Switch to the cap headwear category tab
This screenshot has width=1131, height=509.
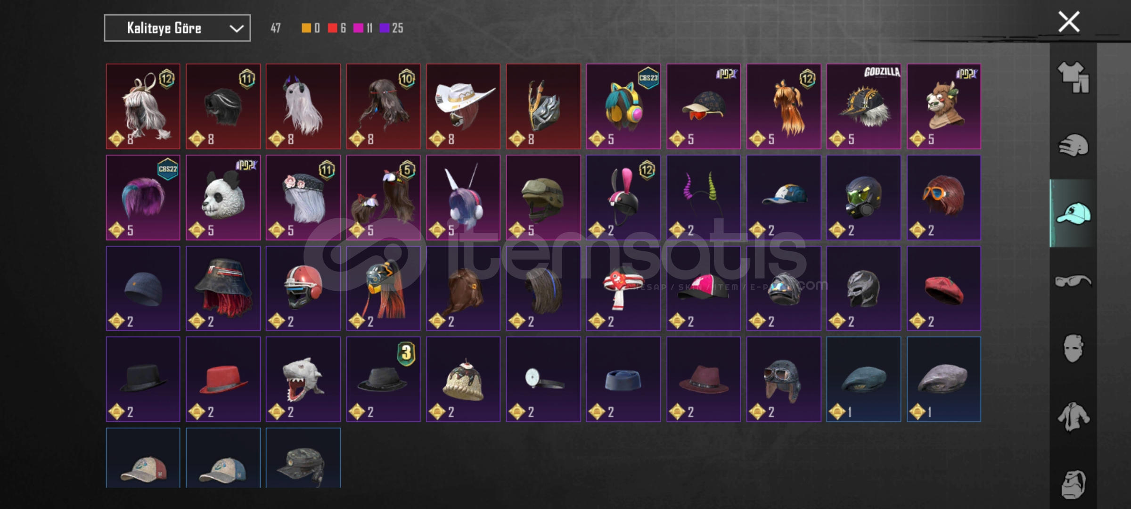point(1073,213)
